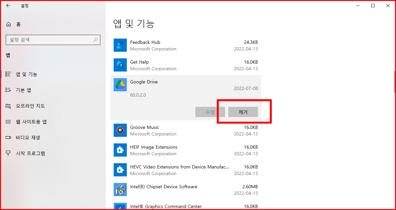Select HEIF Image Extensions entry name
The height and width of the screenshot is (210, 396).
(x=154, y=147)
